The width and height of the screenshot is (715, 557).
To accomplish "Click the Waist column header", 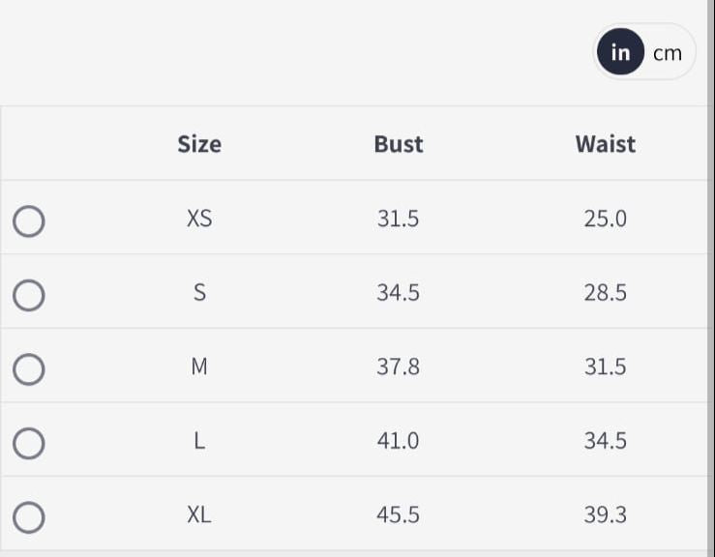I will tap(606, 144).
